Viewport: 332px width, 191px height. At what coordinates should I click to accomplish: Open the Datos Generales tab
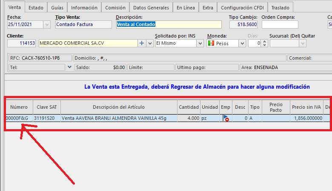point(151,8)
